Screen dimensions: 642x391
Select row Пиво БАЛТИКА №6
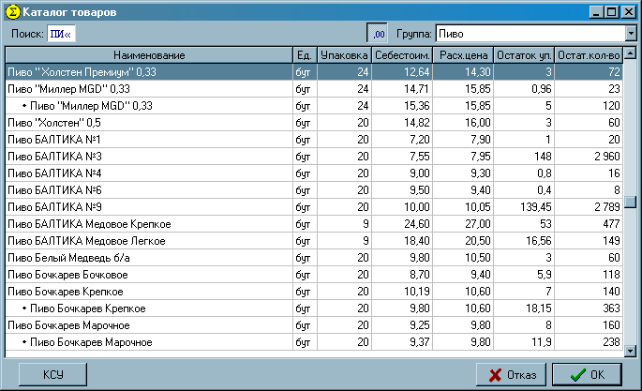click(314, 190)
